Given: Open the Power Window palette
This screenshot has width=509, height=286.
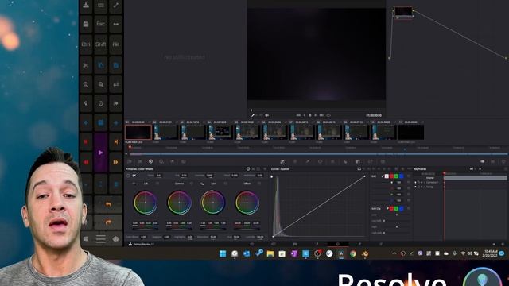Looking at the screenshot, I should tap(320, 161).
